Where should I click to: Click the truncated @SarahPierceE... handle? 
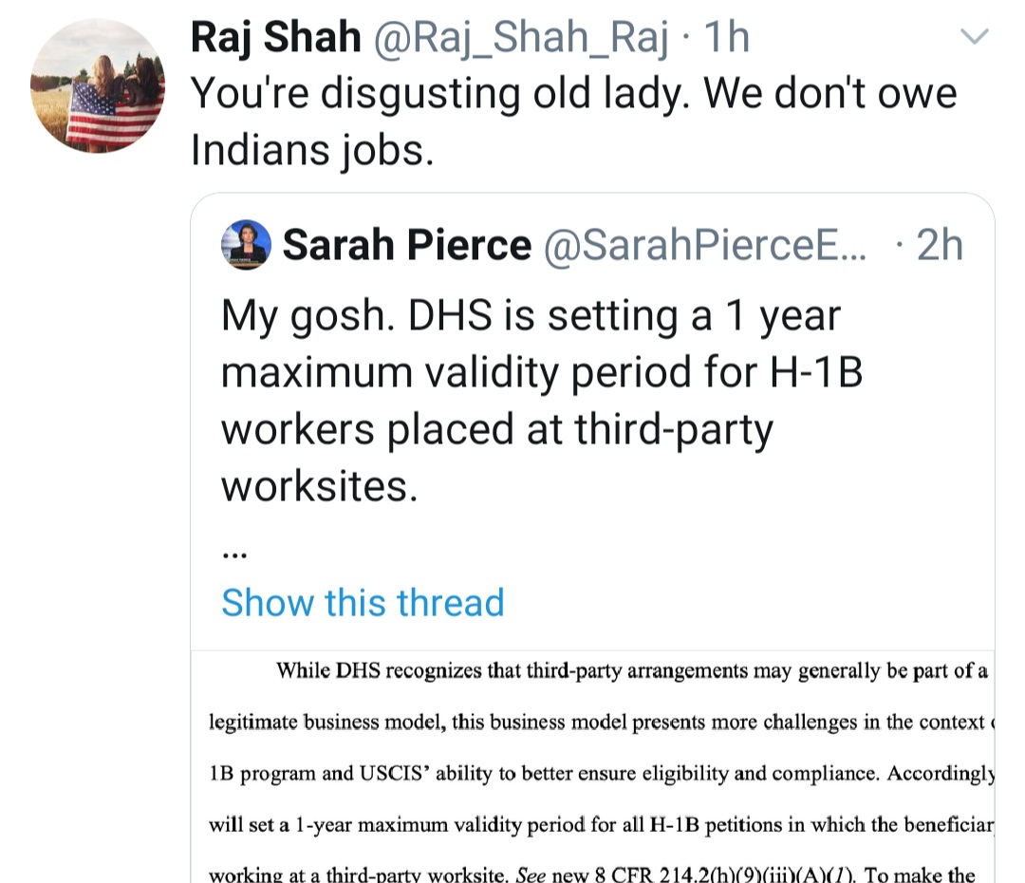704,246
